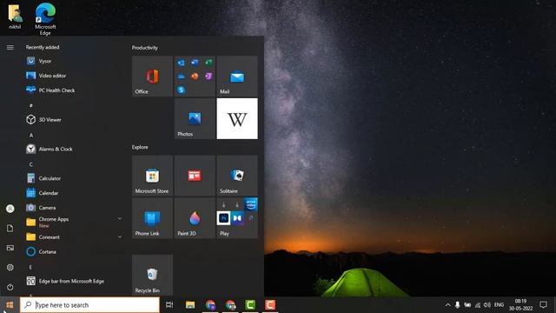Click the microphone icon in system tray
Screen dimensions: 556x313
(x=458, y=305)
